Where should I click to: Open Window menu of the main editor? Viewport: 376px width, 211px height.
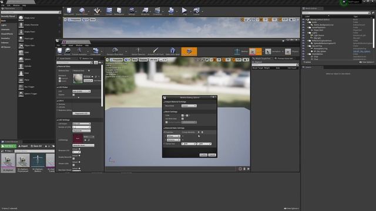(16, 5)
